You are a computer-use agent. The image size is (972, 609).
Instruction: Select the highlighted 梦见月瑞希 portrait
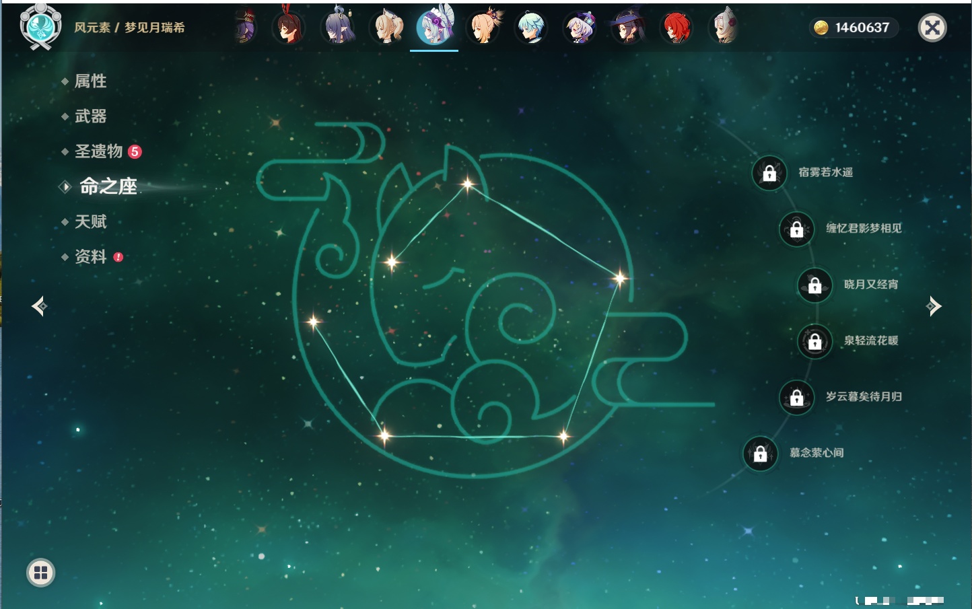[x=435, y=26]
